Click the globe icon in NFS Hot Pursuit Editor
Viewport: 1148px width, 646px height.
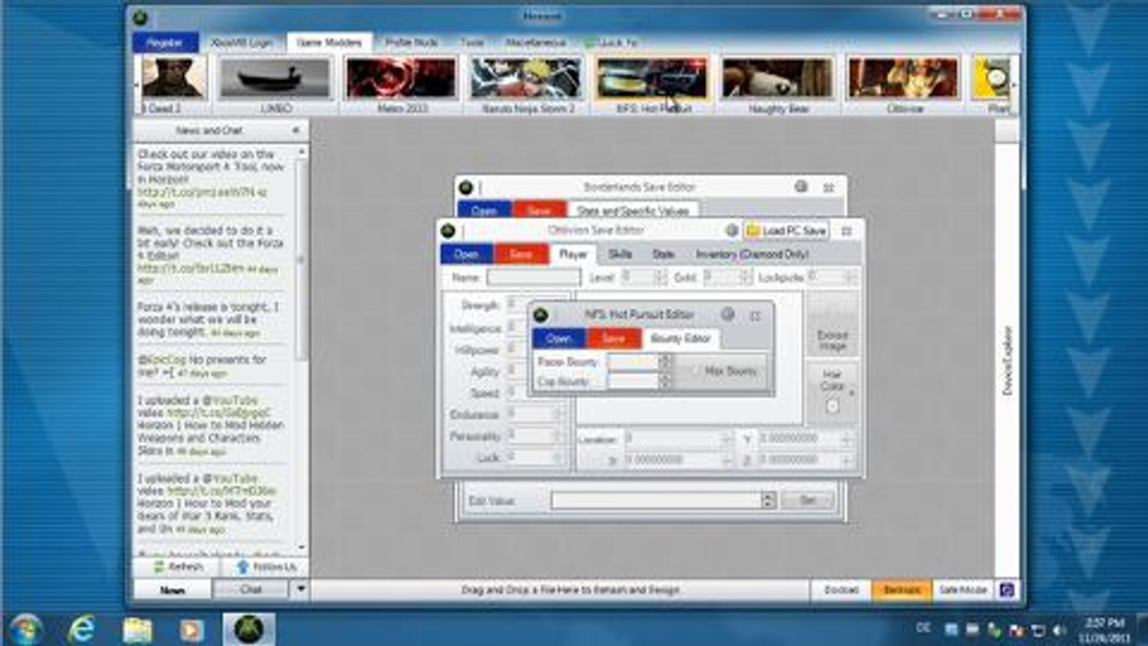[728, 315]
